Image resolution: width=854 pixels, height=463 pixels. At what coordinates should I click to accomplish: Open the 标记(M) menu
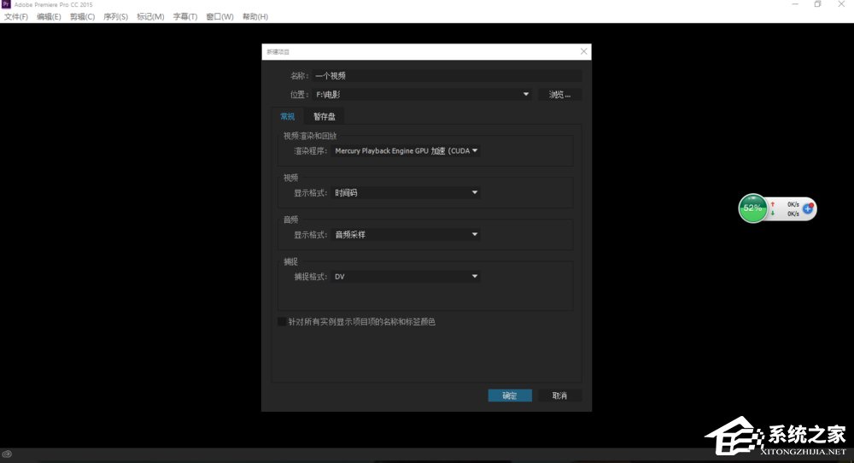[150, 17]
